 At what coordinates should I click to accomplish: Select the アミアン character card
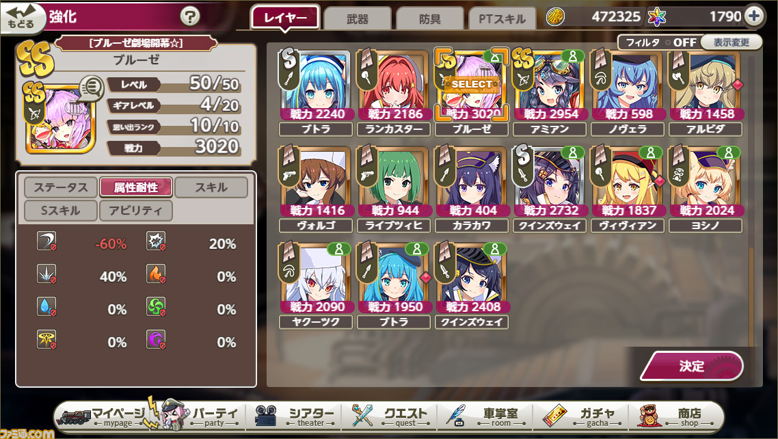point(549,92)
